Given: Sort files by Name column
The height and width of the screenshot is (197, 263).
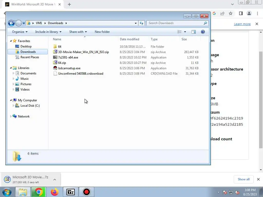Looking at the screenshot, I should coord(57,39).
